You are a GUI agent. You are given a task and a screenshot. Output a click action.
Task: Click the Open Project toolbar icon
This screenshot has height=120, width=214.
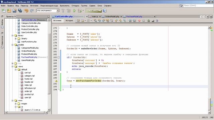[14, 11]
